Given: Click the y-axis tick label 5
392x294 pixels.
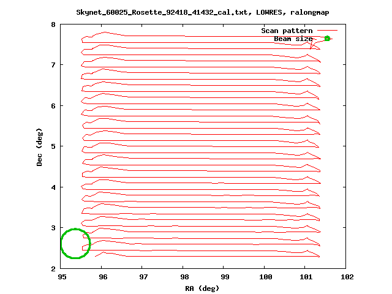Looking at the screenshot, I should point(53,146).
